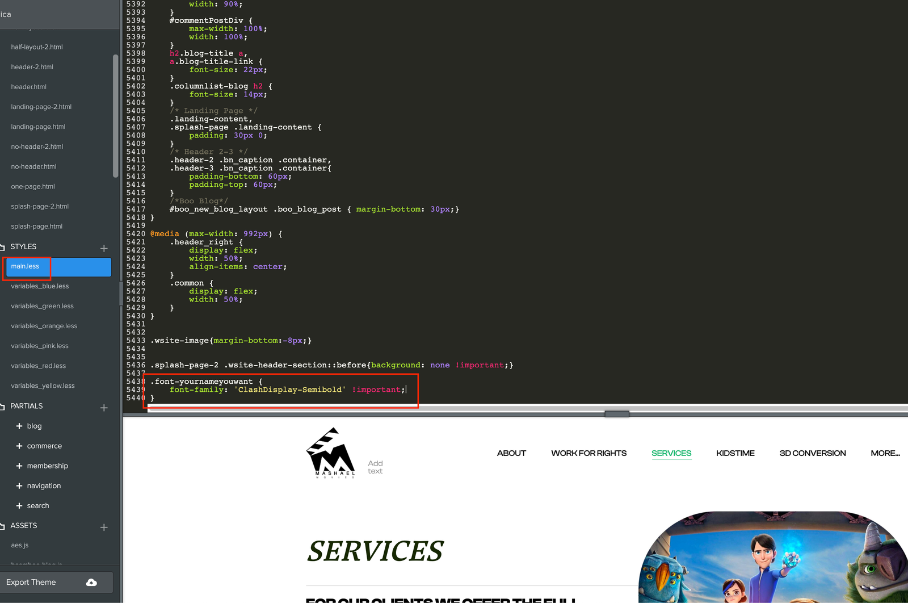The height and width of the screenshot is (603, 908).
Task: Expand the blog partials via its plus icon
Action: (x=19, y=426)
